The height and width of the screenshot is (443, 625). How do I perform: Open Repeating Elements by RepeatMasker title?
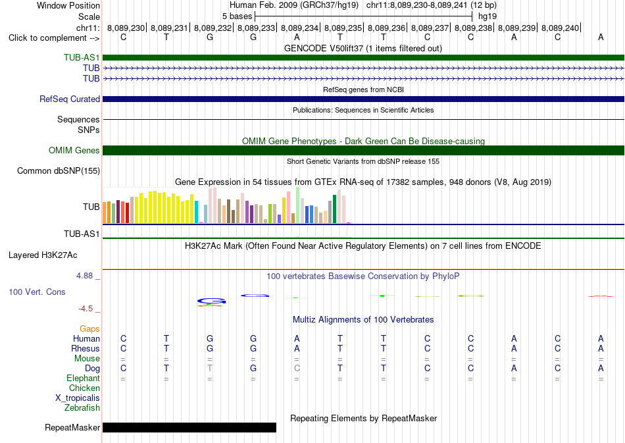tap(363, 418)
